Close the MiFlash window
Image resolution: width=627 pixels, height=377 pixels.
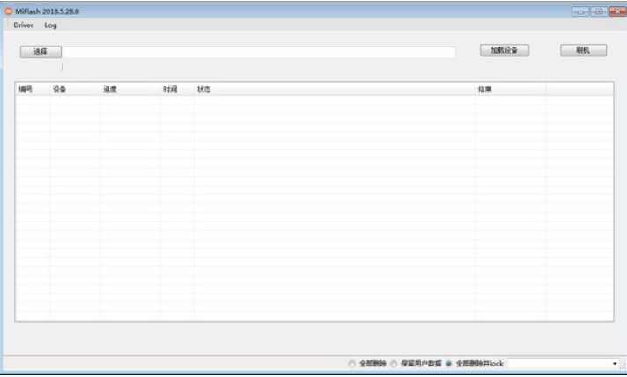[x=618, y=11]
